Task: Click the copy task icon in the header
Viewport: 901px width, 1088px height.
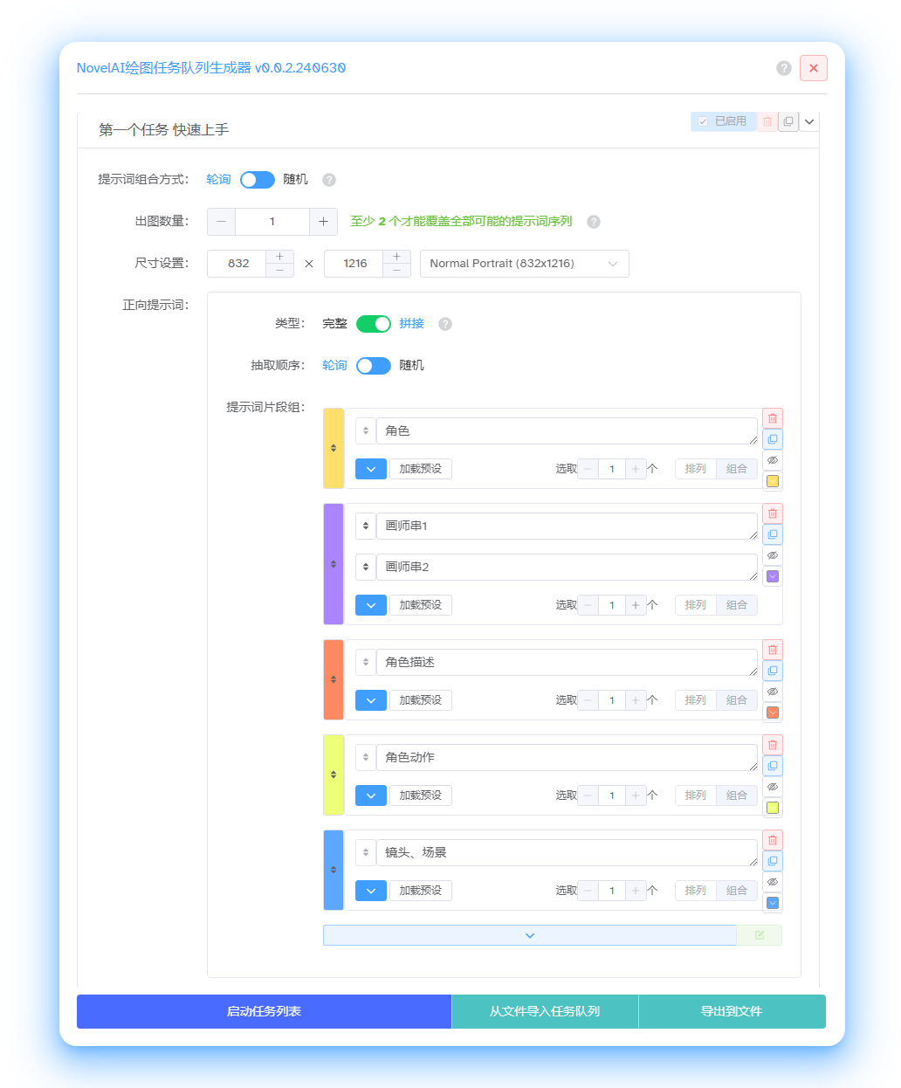Action: click(x=788, y=121)
